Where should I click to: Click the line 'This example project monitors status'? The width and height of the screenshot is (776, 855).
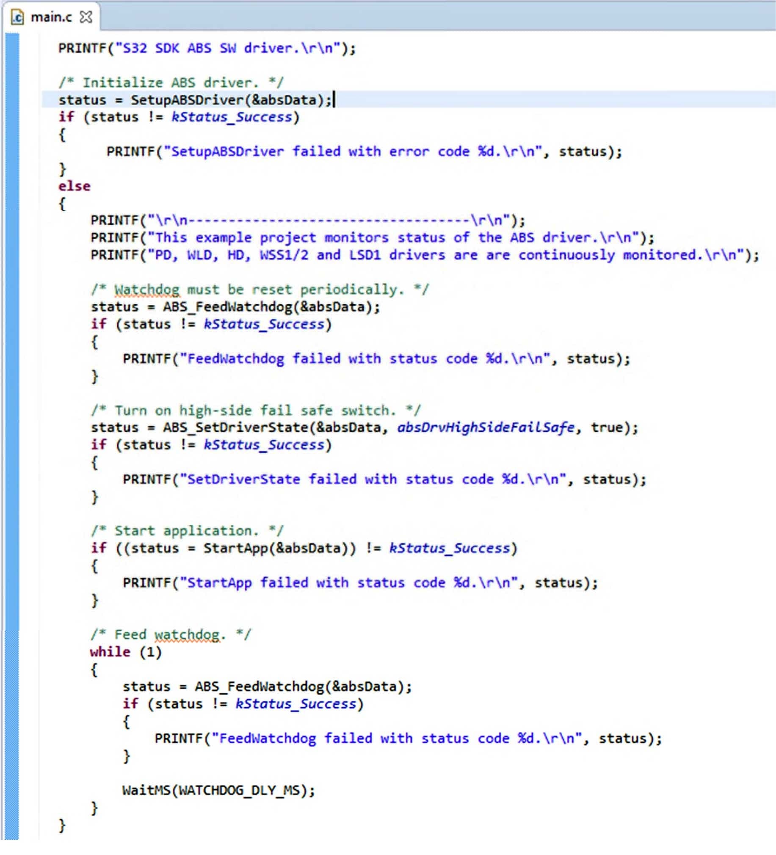tap(373, 237)
